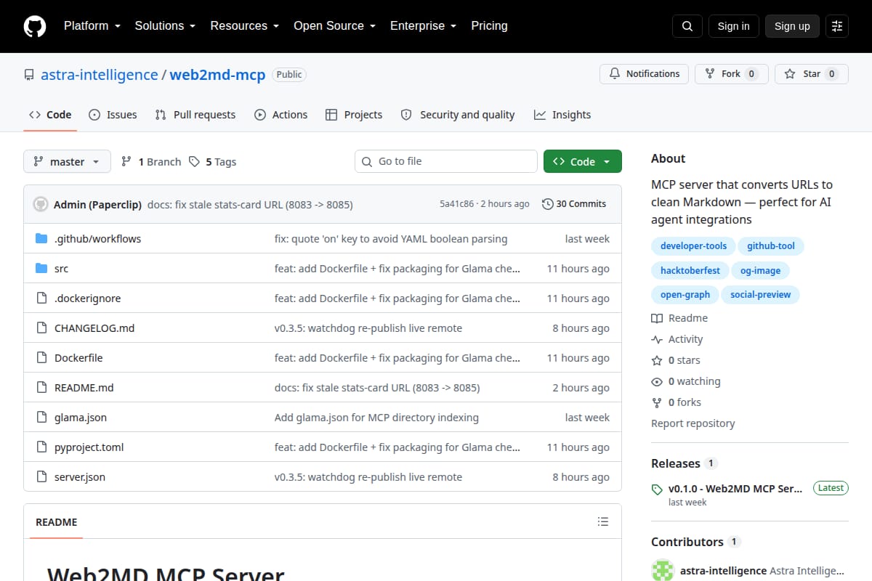Image resolution: width=872 pixels, height=581 pixels.
Task: Expand the Open Source menu
Action: click(334, 26)
